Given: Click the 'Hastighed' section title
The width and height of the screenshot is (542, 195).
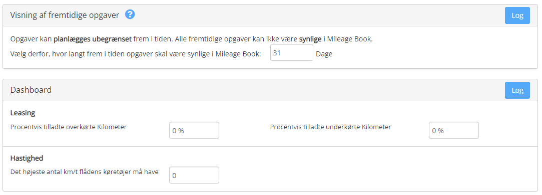Looking at the screenshot, I should (27, 158).
